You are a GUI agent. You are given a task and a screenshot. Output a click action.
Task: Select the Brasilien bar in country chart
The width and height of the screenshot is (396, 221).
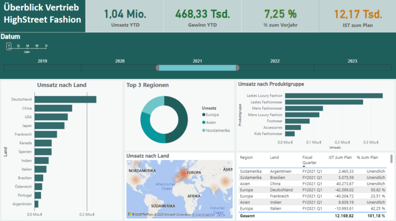tap(39, 178)
